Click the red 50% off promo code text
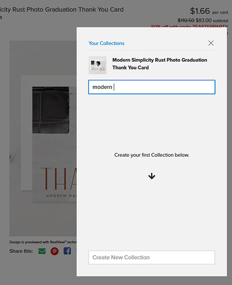Screen dimensions: 232x285 tap(189, 26)
